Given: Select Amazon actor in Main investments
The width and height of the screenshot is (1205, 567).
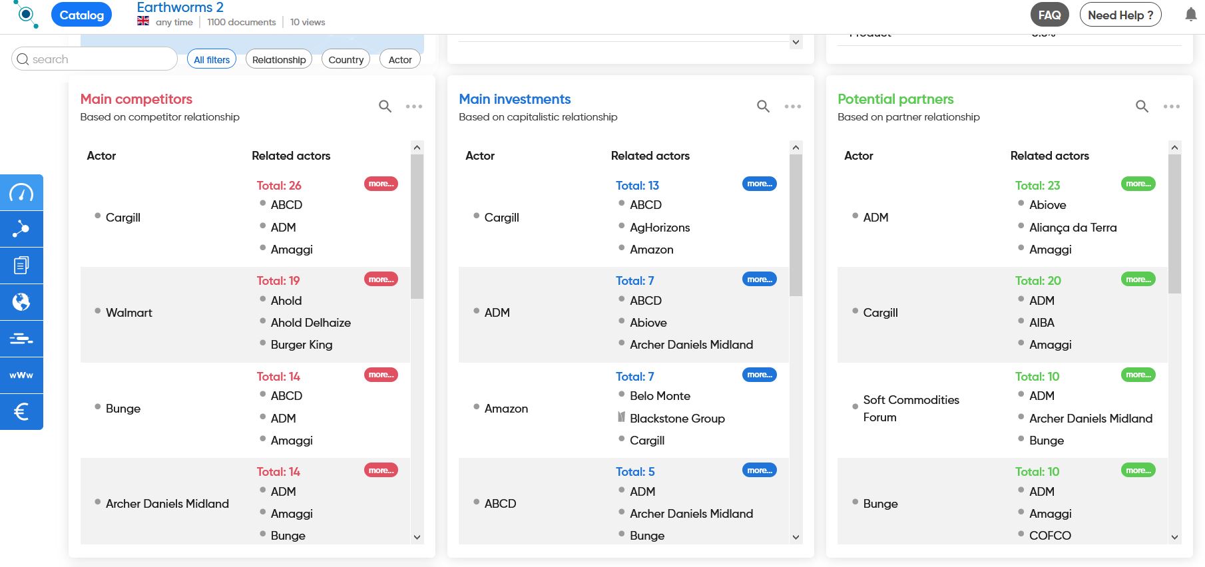Looking at the screenshot, I should [506, 409].
